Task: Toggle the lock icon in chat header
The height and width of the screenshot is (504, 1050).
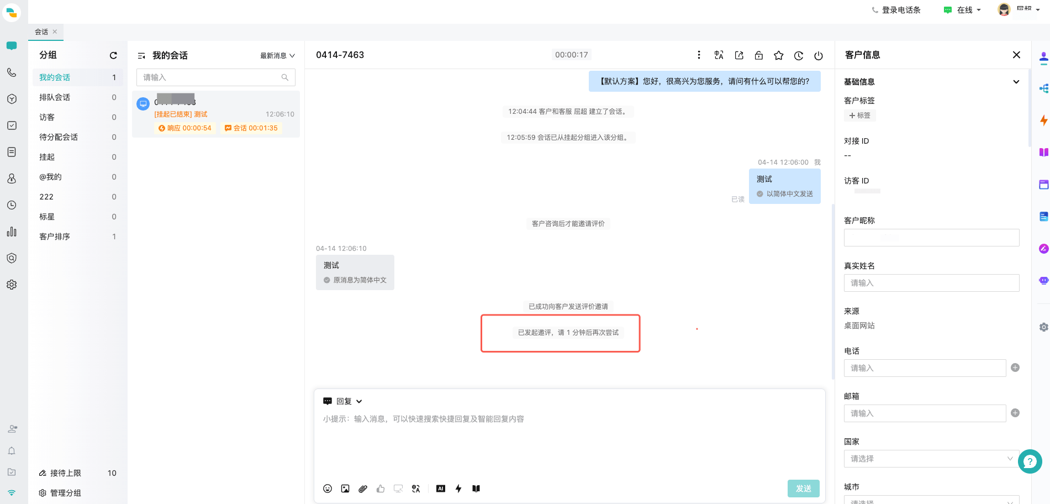Action: 759,55
